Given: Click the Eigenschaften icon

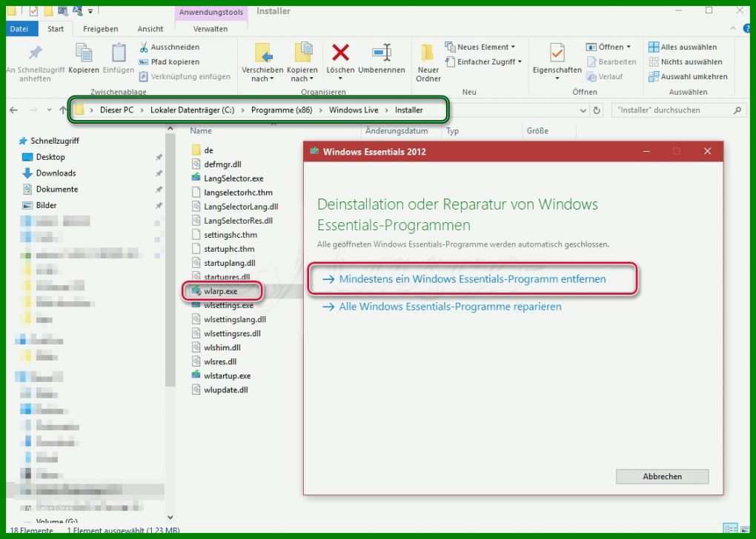Looking at the screenshot, I should click(557, 53).
